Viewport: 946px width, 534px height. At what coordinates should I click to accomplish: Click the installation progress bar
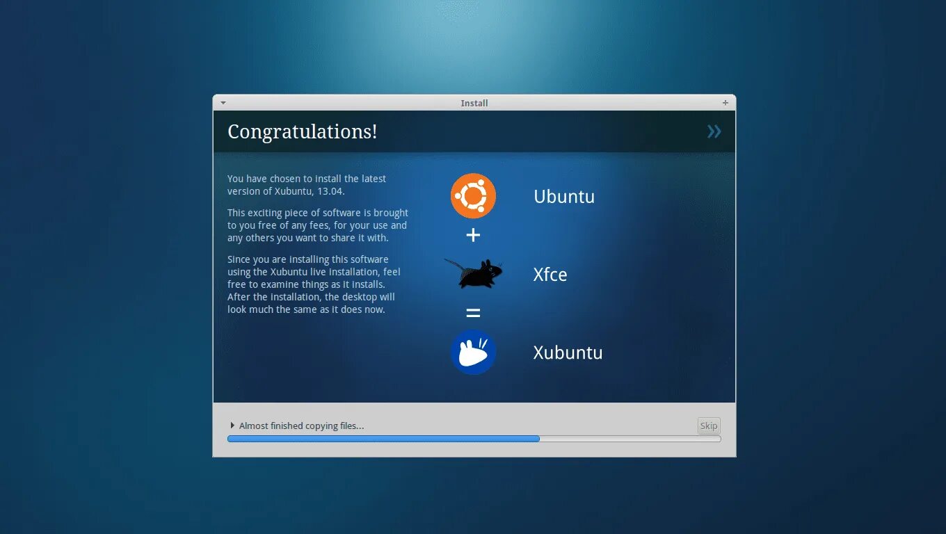474,439
